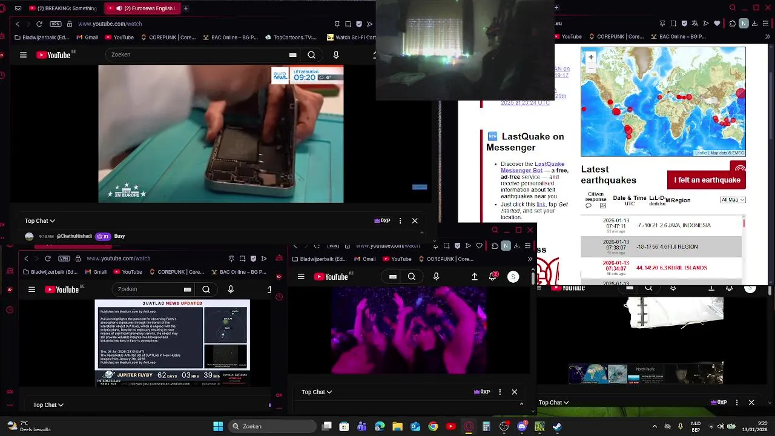Open the LastQuake Messenger Bot link
775x436 pixels.
pos(533,167)
